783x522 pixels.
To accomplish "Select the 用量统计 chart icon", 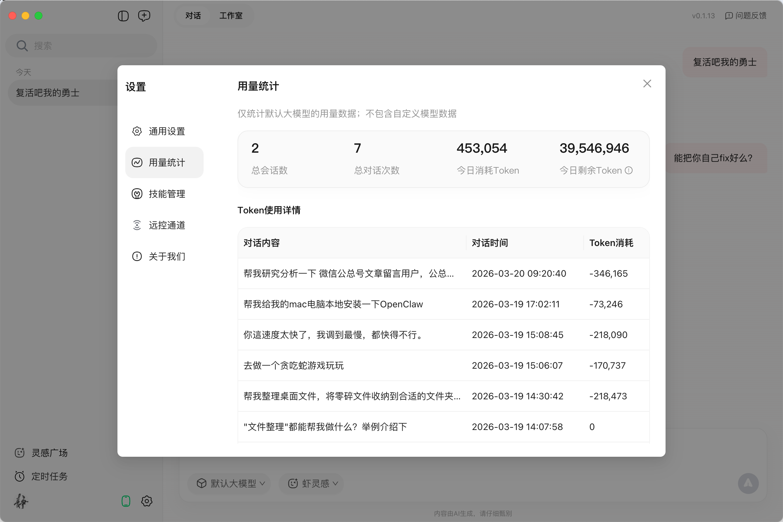I will tap(136, 162).
